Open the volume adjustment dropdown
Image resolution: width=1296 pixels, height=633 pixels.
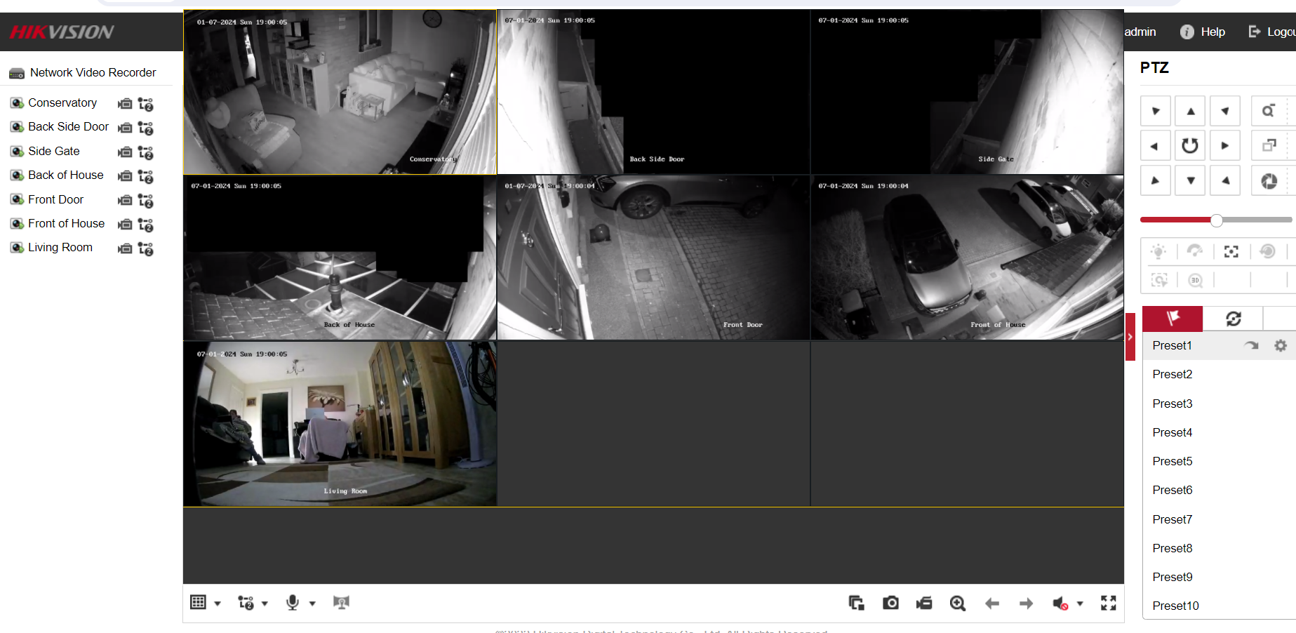(x=1080, y=603)
